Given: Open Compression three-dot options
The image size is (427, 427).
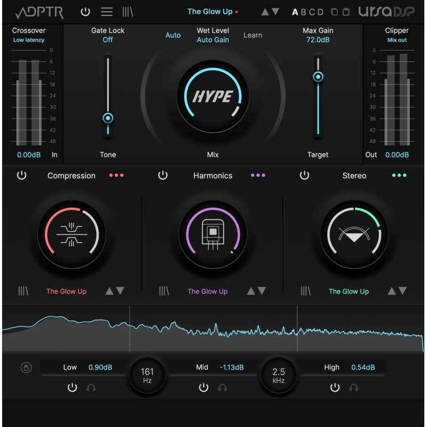Looking at the screenshot, I should [116, 175].
